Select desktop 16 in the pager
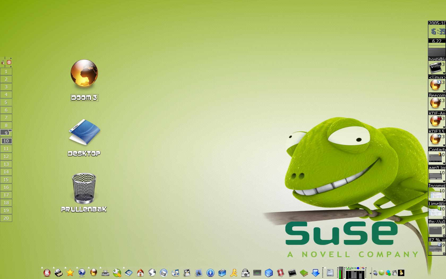Viewport: 446px width, 279px height. click(6, 187)
